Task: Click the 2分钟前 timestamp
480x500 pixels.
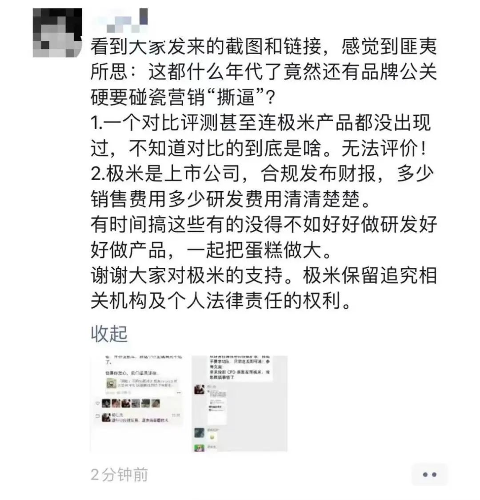Action: (x=119, y=475)
